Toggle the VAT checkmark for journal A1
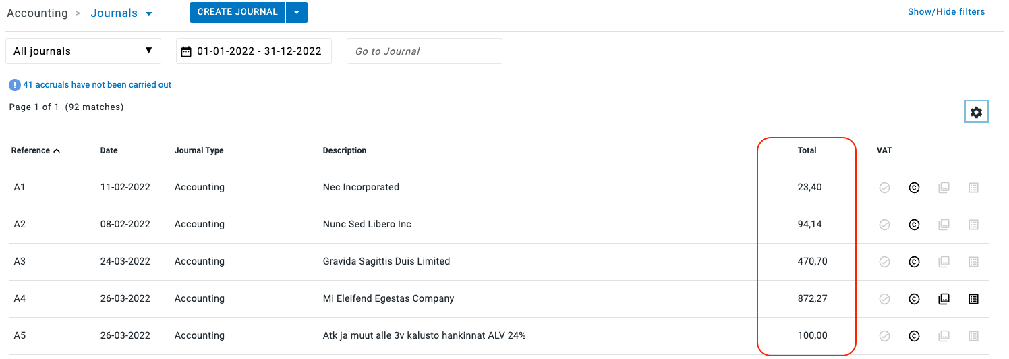Image resolution: width=1009 pixels, height=359 pixels. pyautogui.click(x=884, y=188)
